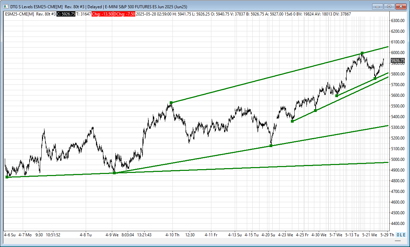Click the red DChg: -7.50 header field
This screenshot has width=410, height=247.
(x=124, y=14)
